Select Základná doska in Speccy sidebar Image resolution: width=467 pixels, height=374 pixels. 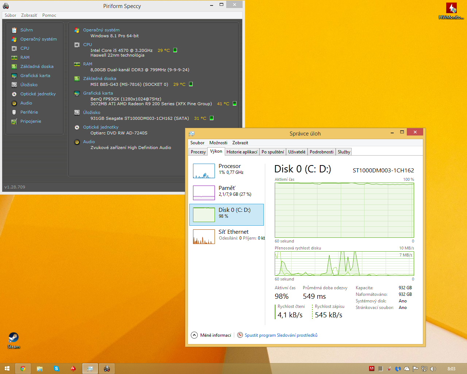(37, 66)
